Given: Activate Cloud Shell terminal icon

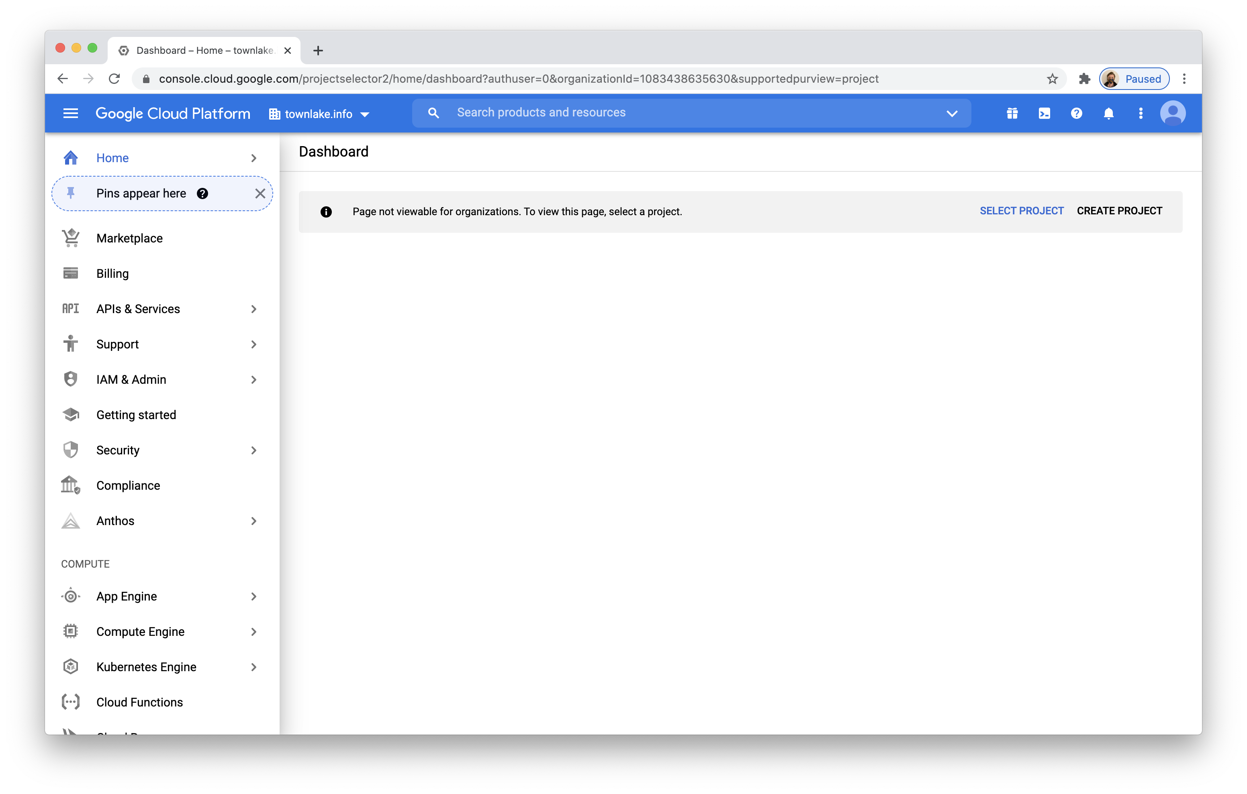Looking at the screenshot, I should click(1044, 113).
